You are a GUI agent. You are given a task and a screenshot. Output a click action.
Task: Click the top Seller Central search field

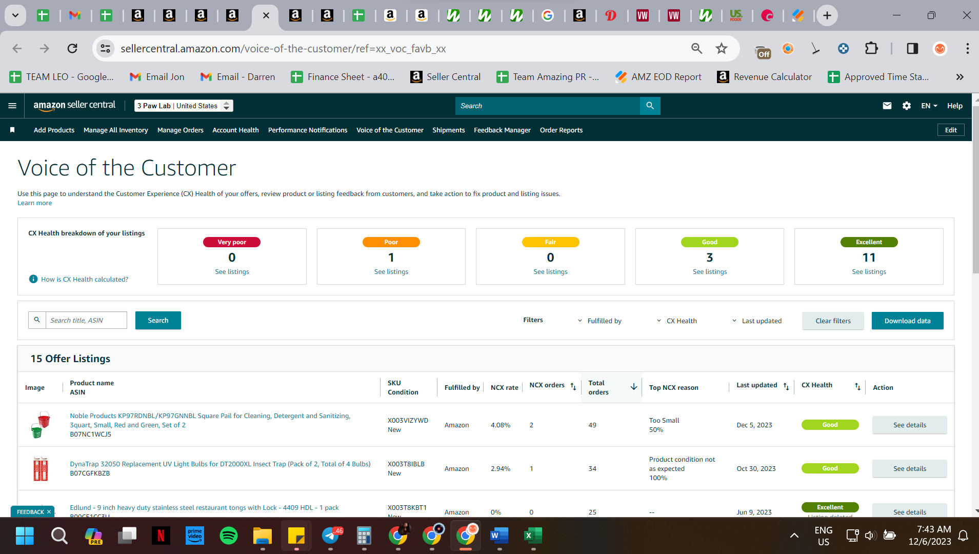coord(547,106)
